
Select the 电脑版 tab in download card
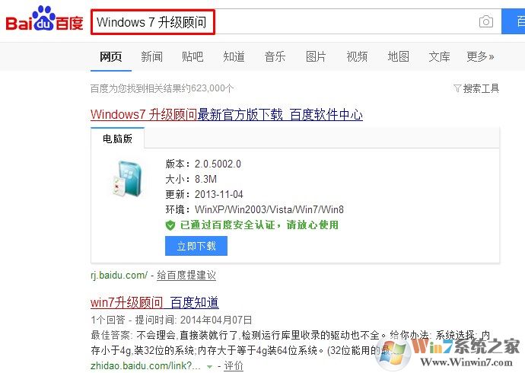point(117,139)
